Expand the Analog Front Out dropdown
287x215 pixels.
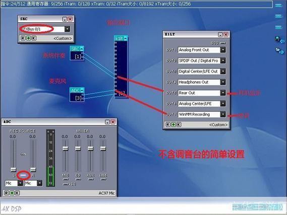(x=223, y=50)
